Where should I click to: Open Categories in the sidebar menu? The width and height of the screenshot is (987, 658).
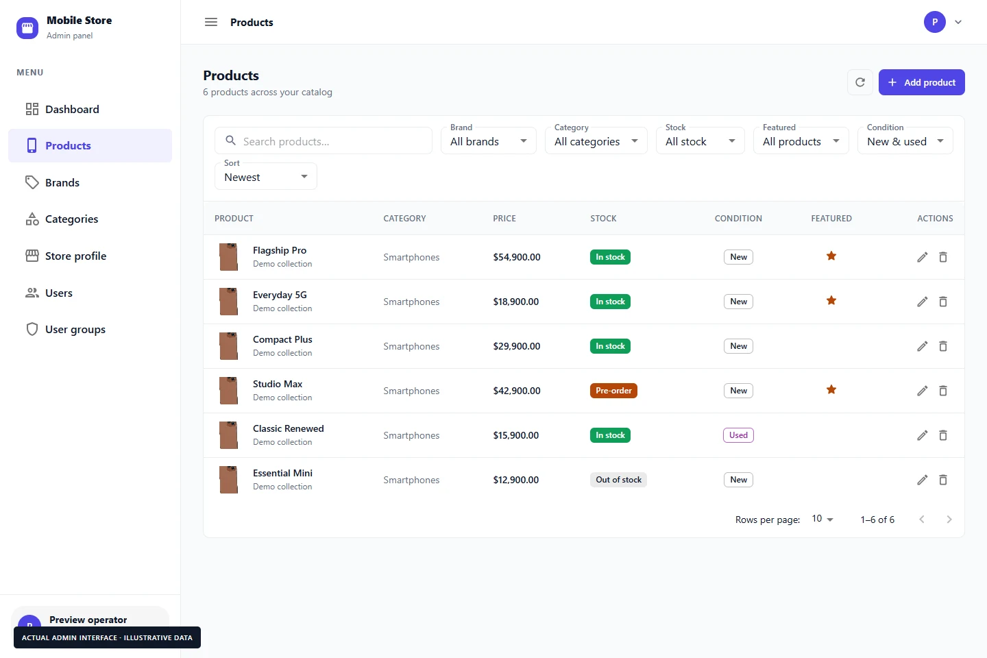[x=90, y=219]
